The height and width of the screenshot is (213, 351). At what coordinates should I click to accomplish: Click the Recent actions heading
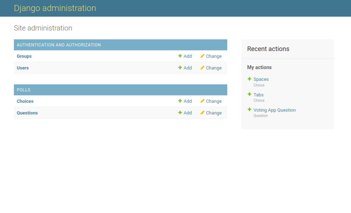(x=268, y=49)
